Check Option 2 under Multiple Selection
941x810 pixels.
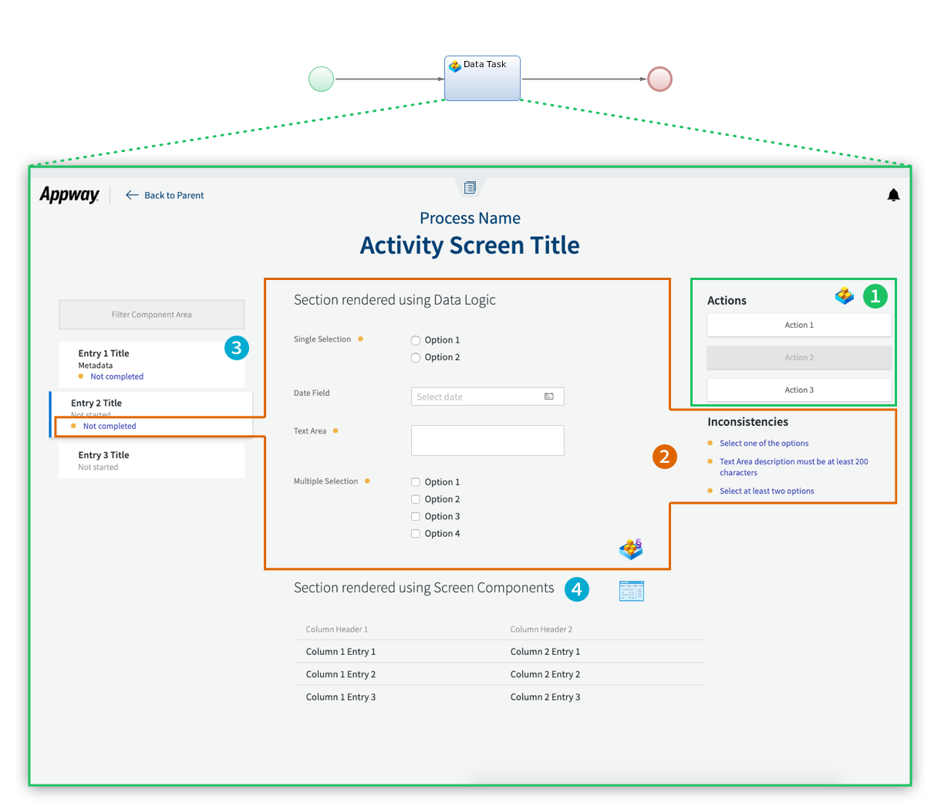point(415,499)
